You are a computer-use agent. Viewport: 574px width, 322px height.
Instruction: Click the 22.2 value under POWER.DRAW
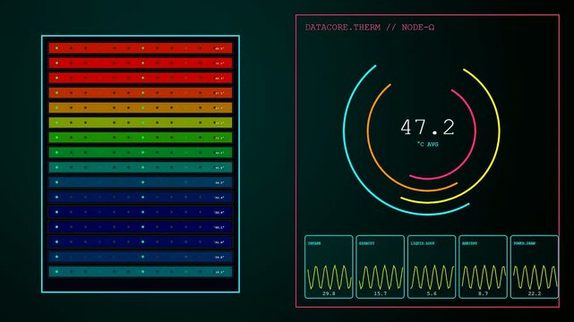pyautogui.click(x=535, y=293)
